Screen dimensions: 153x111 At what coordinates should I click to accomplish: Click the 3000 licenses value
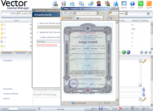pyautogui.click(x=133, y=29)
